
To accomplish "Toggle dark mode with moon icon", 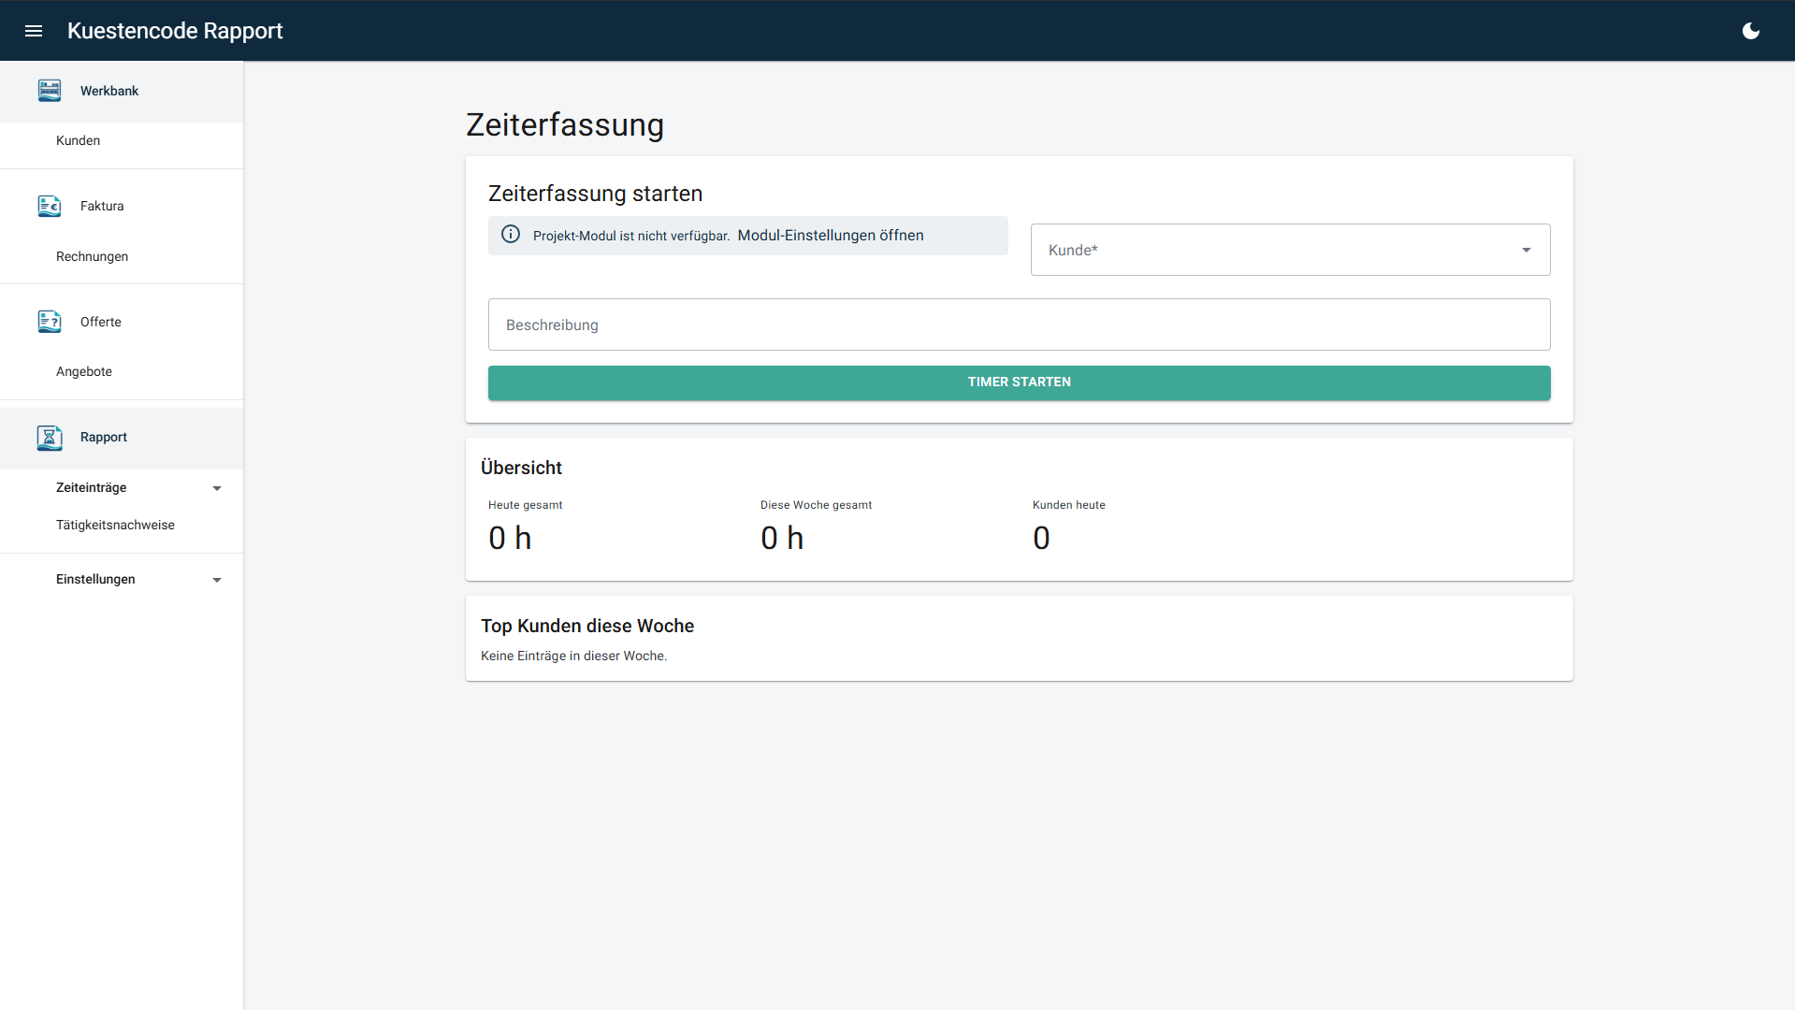I will tap(1751, 31).
